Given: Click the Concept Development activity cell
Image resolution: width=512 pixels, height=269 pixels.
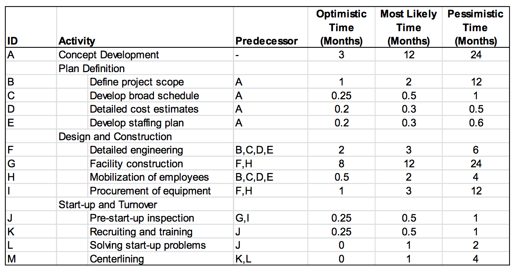Looking at the screenshot, I should tap(109, 55).
